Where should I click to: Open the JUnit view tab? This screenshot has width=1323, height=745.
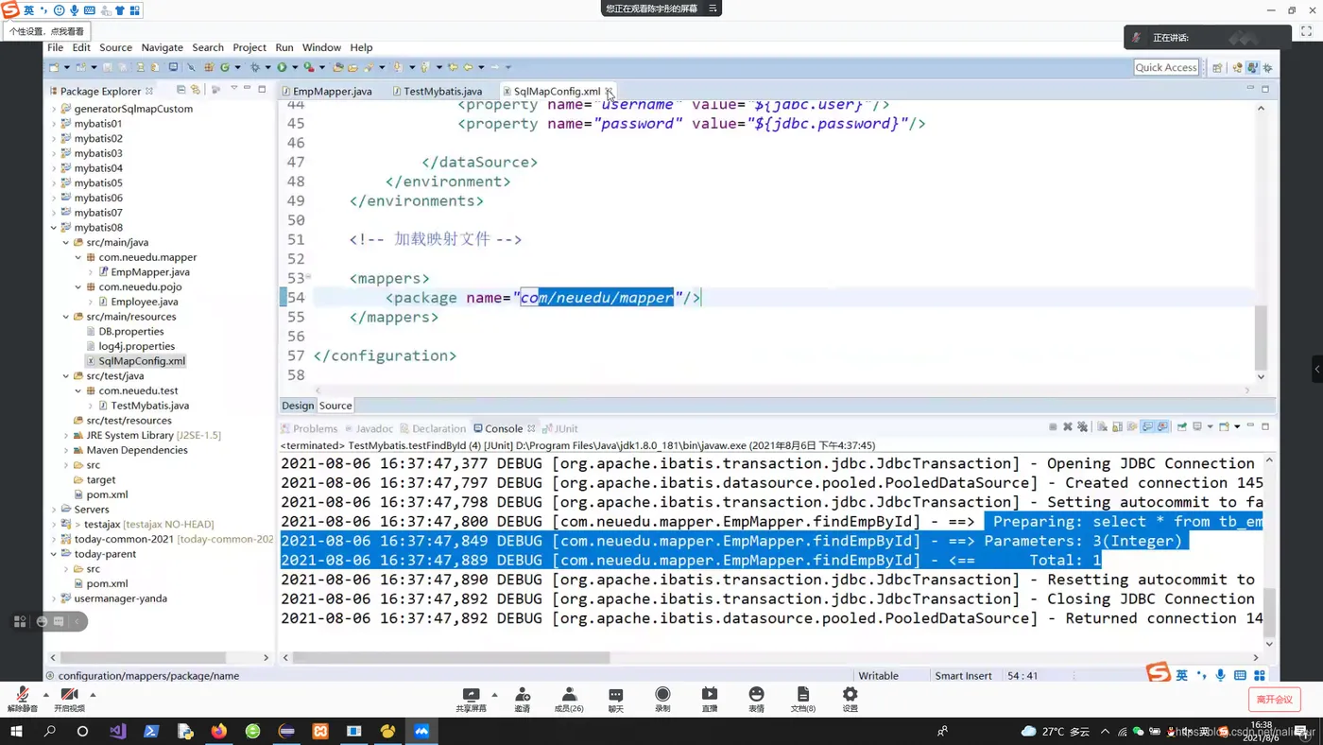pyautogui.click(x=560, y=428)
